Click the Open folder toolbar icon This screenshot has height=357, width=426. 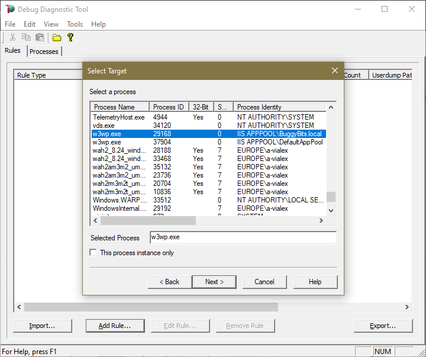pos(57,37)
